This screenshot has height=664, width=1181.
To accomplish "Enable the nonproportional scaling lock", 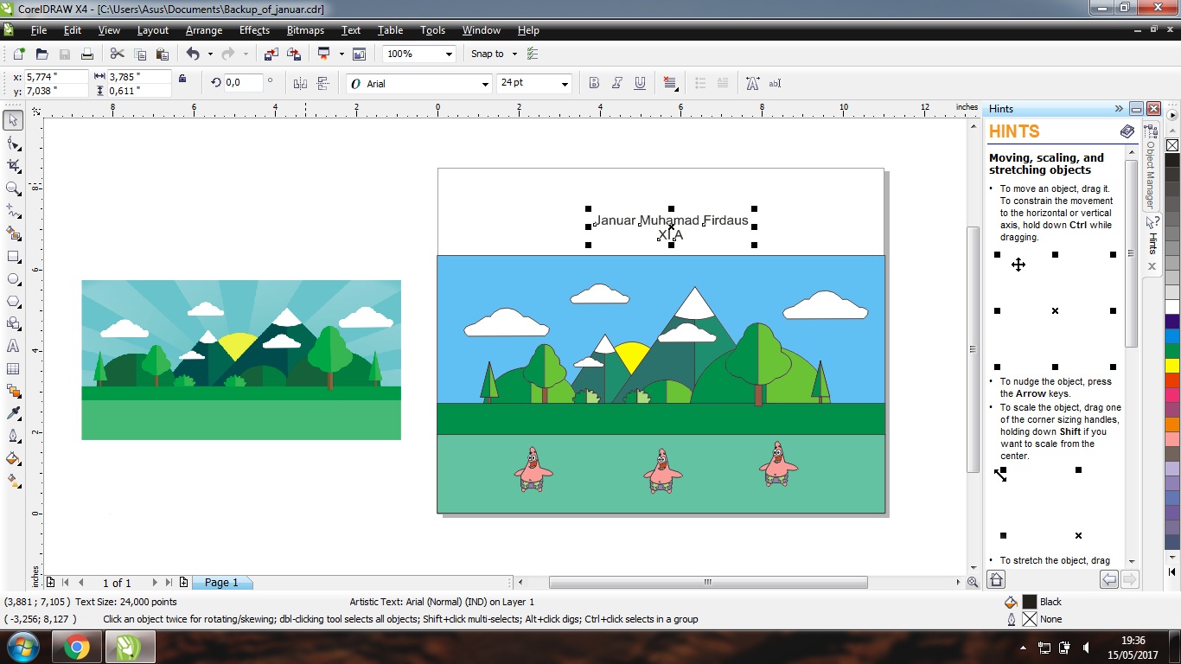I will [x=183, y=79].
